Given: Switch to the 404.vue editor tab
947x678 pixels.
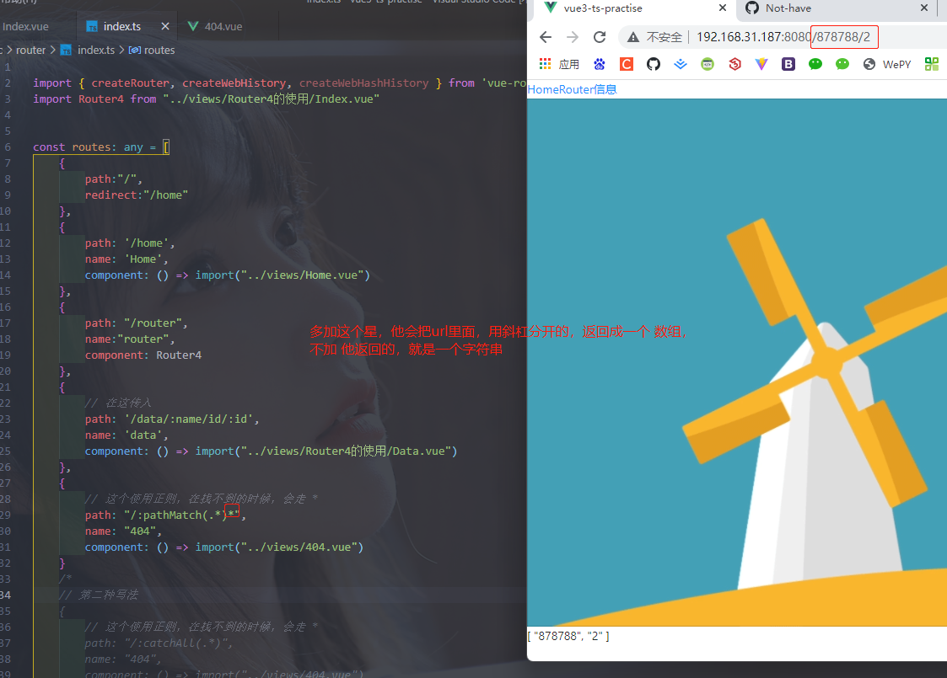Looking at the screenshot, I should pos(215,27).
